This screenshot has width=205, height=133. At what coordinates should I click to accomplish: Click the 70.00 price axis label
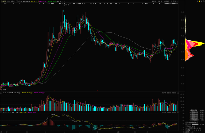[x=183, y=44]
